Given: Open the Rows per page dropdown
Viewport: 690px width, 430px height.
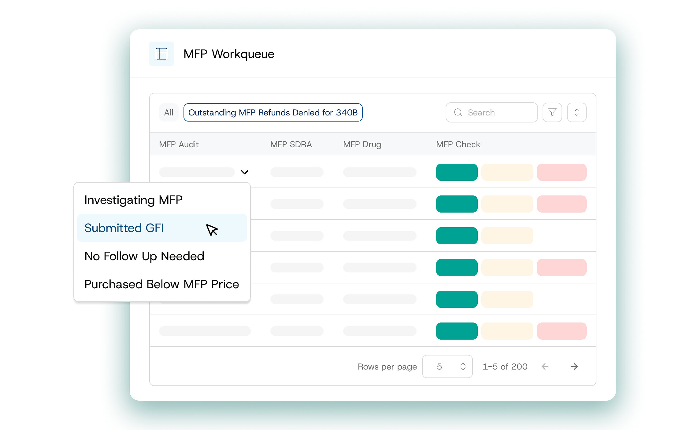Looking at the screenshot, I should [x=447, y=366].
